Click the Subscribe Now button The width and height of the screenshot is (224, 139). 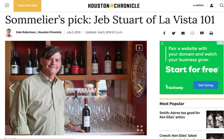click(x=28, y=5)
